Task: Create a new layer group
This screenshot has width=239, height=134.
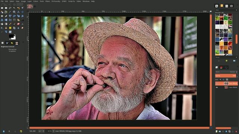Action: [220, 131]
